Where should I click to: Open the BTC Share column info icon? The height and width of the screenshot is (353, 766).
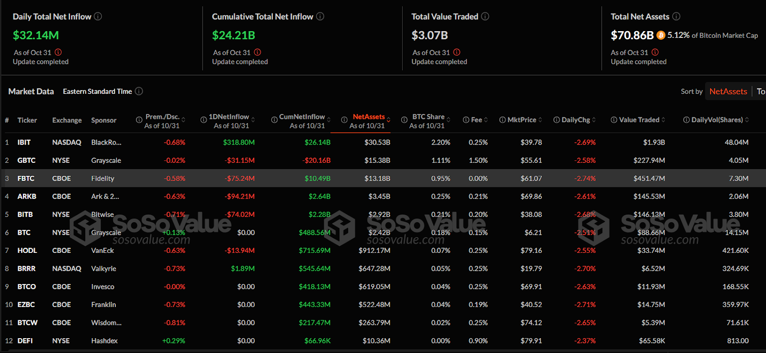tap(404, 120)
